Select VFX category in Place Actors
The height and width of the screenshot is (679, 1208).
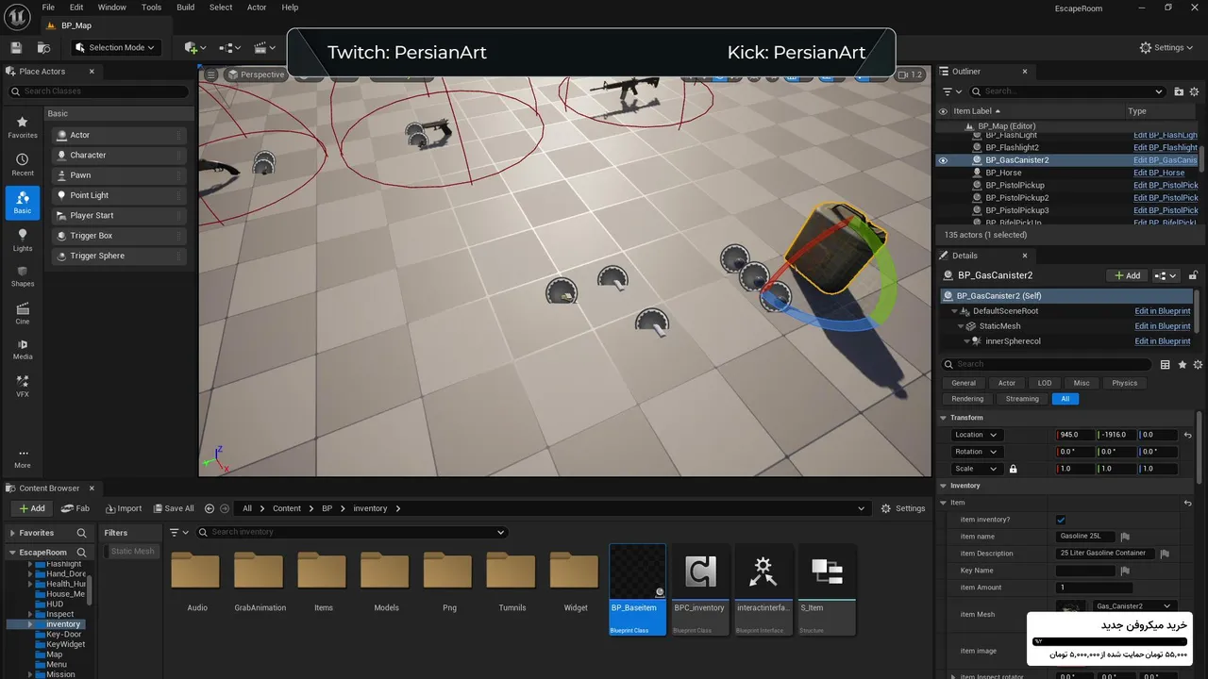pos(23,387)
